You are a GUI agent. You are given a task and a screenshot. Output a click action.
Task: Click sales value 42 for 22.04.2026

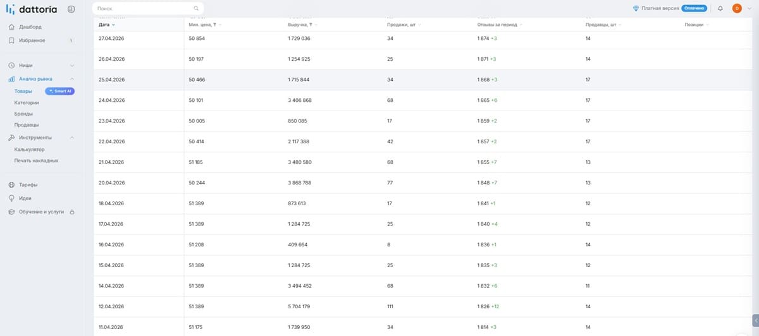[x=390, y=141]
